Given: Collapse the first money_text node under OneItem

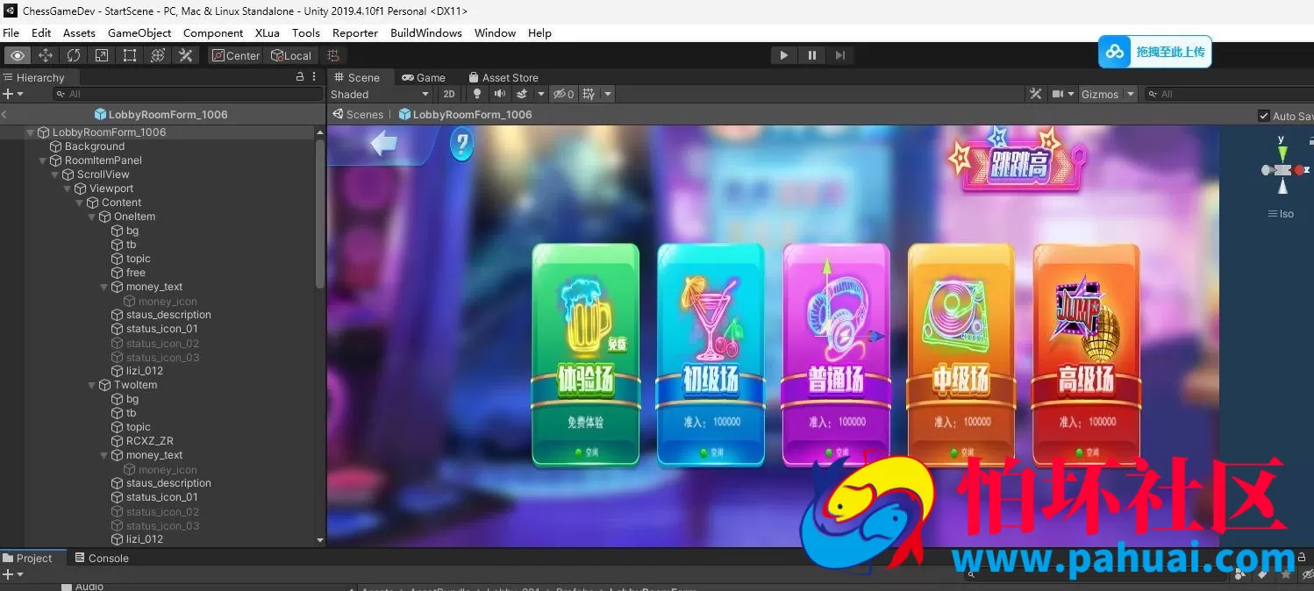Looking at the screenshot, I should coord(104,287).
